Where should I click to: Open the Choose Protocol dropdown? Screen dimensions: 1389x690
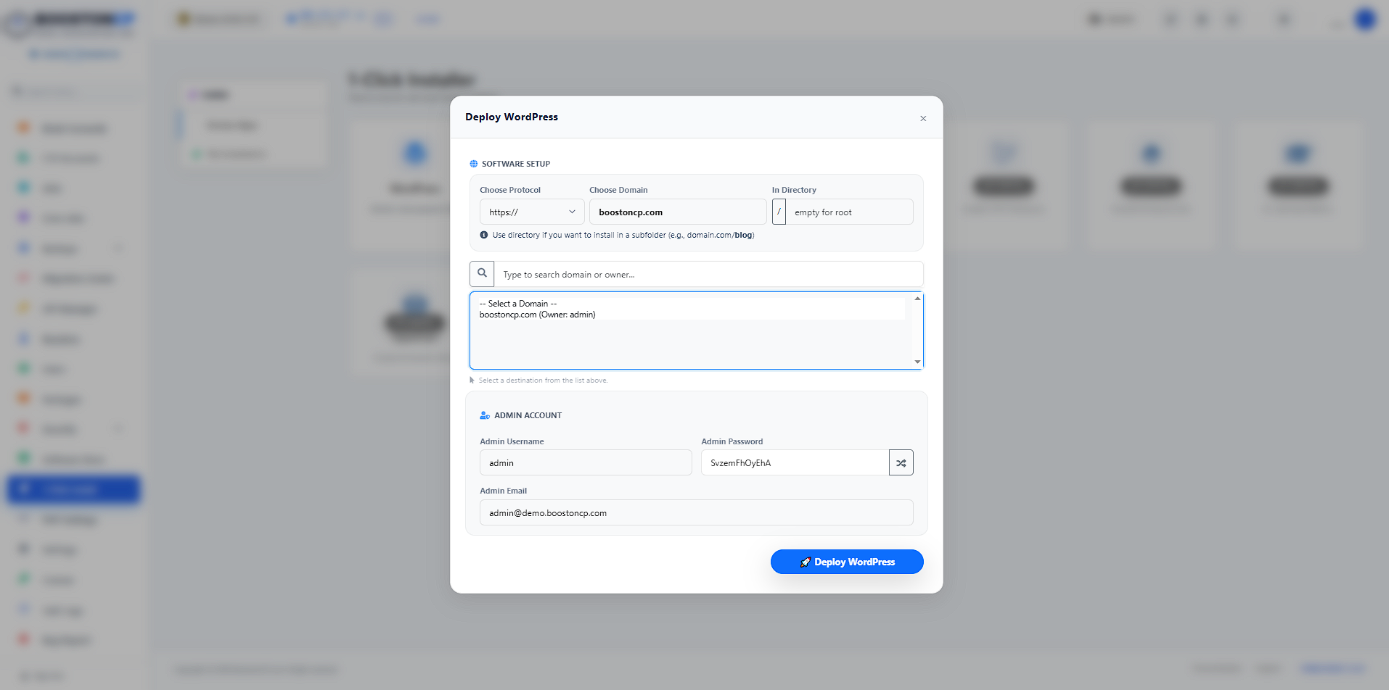click(x=532, y=212)
